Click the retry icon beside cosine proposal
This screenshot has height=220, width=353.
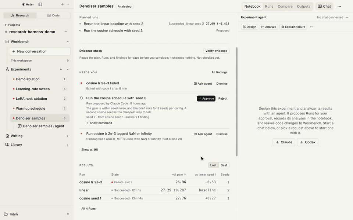coord(82,98)
